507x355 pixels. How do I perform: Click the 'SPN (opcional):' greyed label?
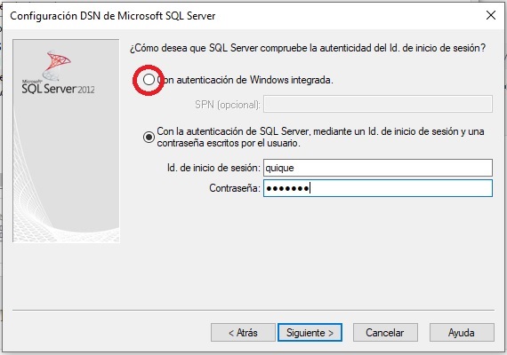click(228, 105)
